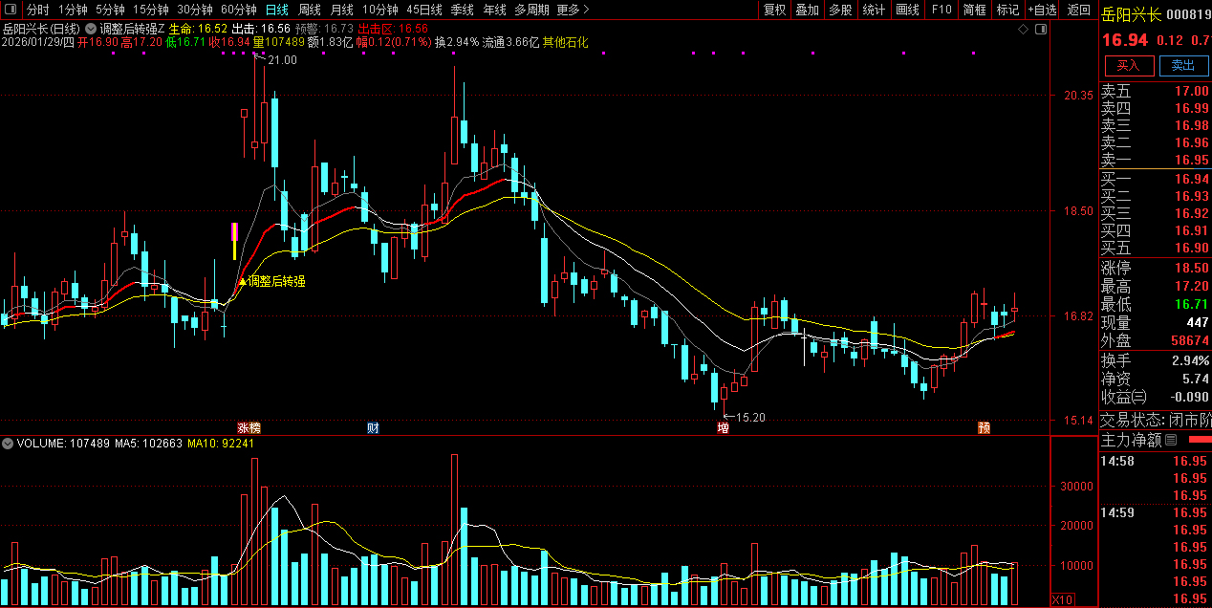Click the 换手 2.94% row
The height and width of the screenshot is (608, 1212).
coord(1155,360)
